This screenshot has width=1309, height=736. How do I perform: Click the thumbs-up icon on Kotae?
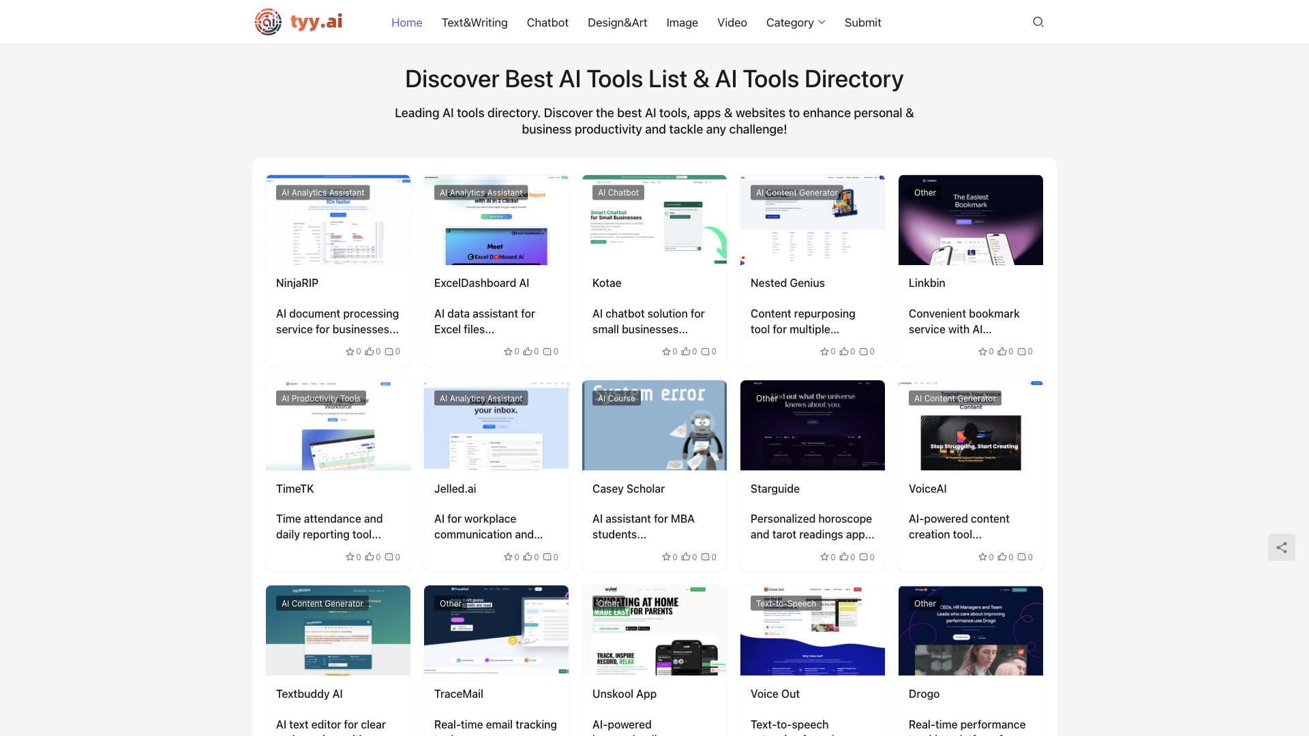point(686,352)
